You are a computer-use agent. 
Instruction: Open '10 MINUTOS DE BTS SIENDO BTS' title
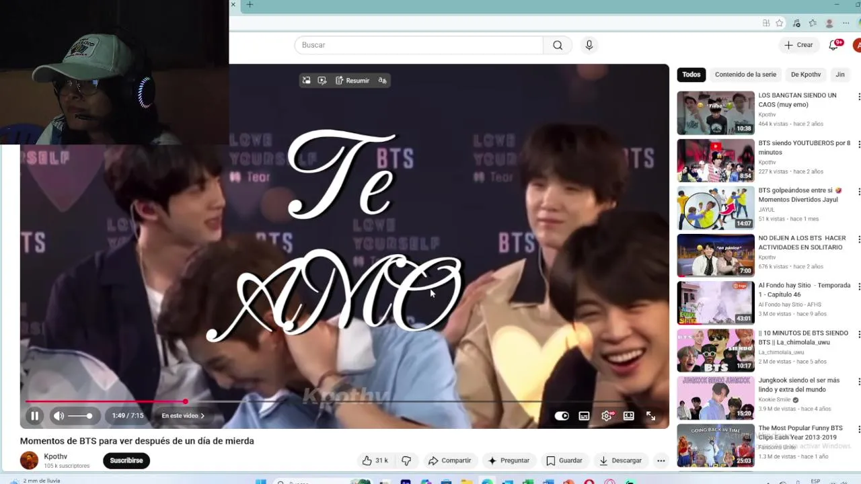[803, 337]
